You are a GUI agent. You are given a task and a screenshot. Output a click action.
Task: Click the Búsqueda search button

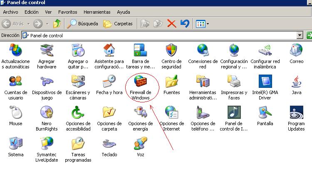pyautogui.click(x=83, y=24)
